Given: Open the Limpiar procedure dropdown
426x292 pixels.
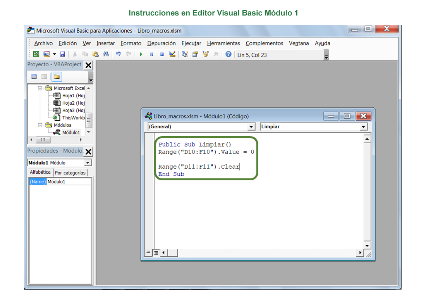Looking at the screenshot, I should 364,127.
